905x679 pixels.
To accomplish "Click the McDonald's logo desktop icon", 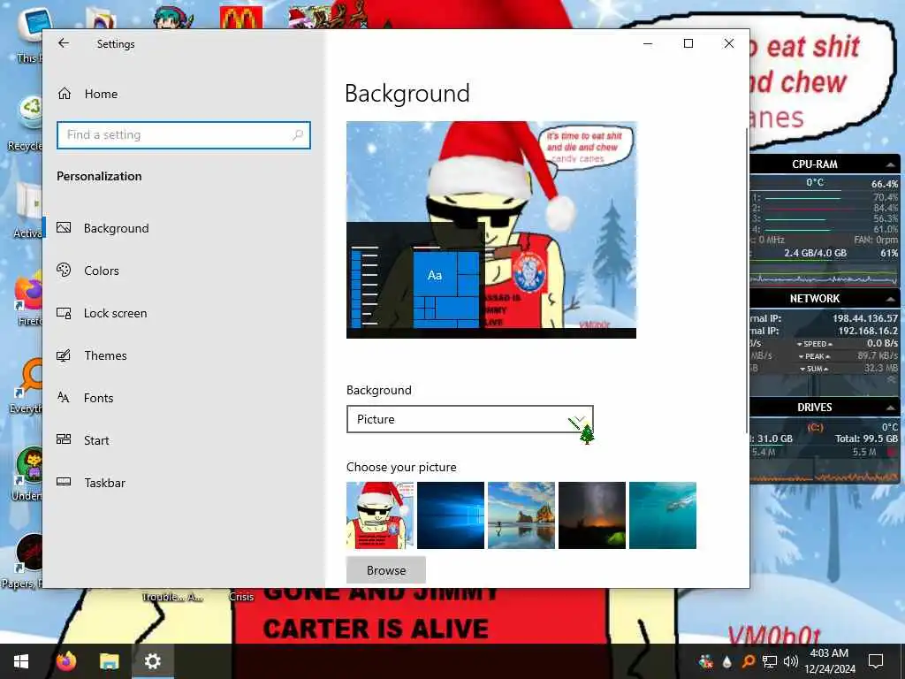I will [241, 18].
